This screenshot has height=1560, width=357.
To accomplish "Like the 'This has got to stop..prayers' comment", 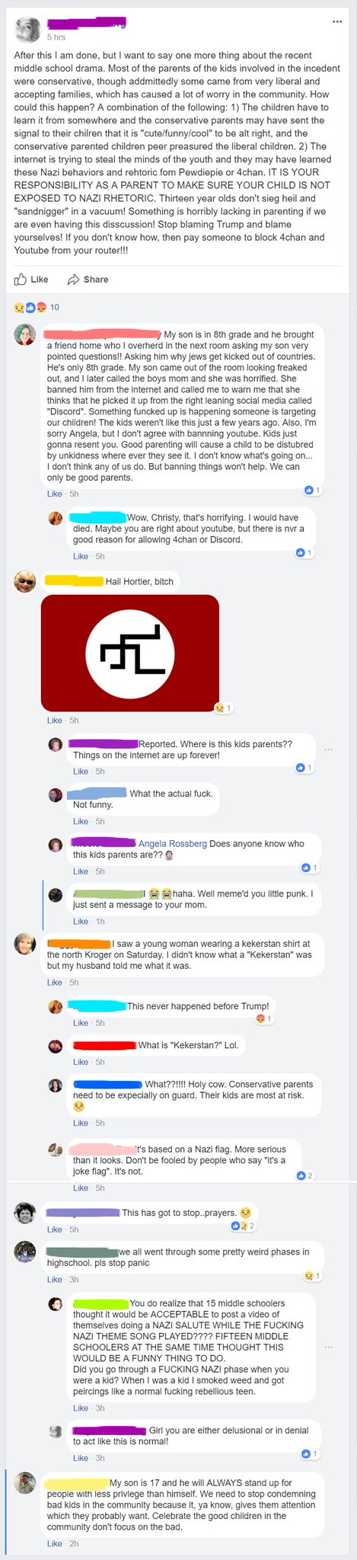I will 55,1229.
